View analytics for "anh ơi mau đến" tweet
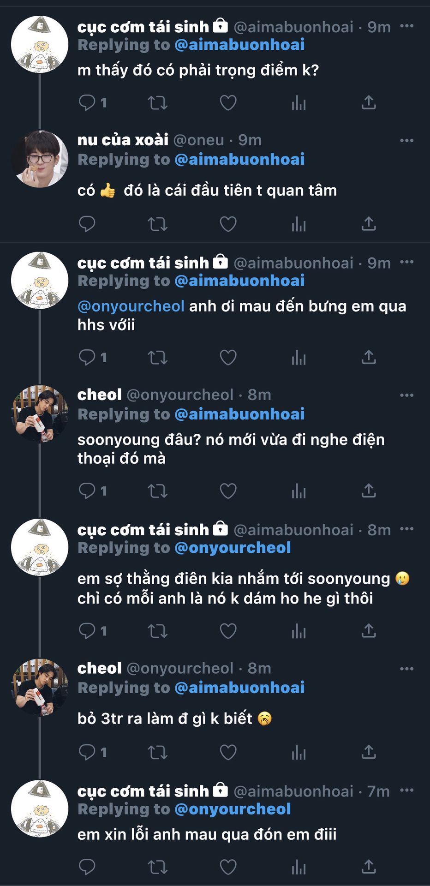Image resolution: width=430 pixels, height=886 pixels. coord(299,357)
